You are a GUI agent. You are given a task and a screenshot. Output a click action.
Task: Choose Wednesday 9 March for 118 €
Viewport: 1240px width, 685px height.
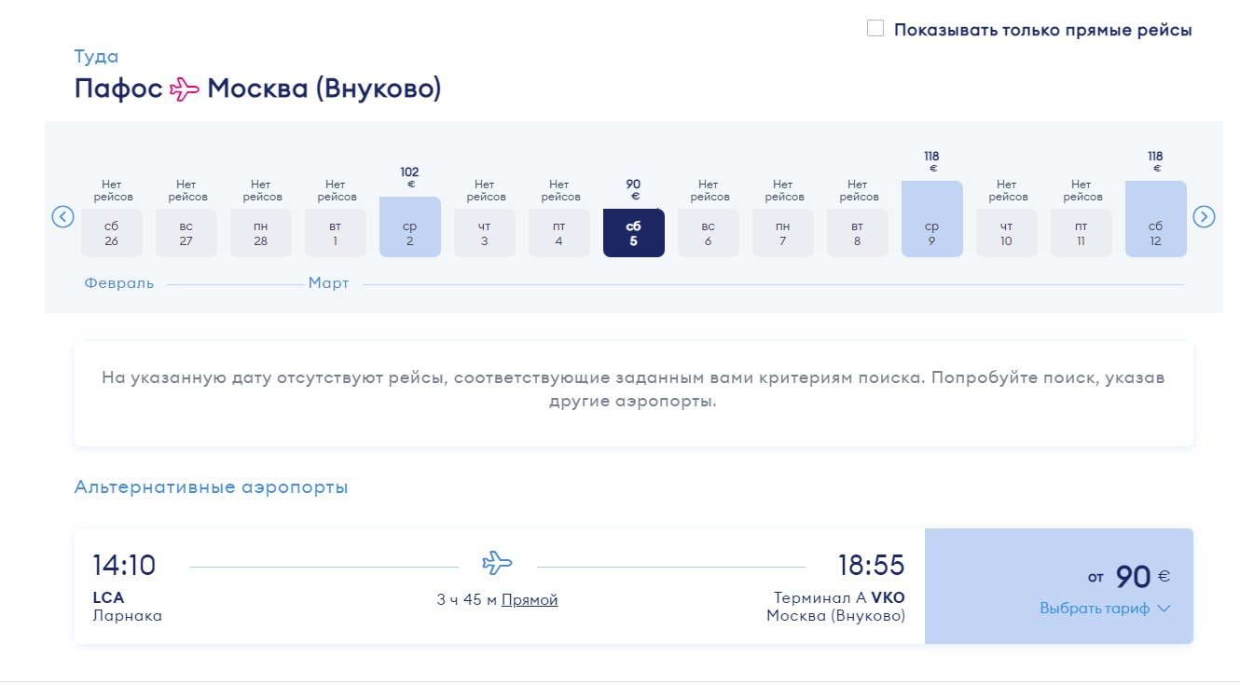coord(932,219)
